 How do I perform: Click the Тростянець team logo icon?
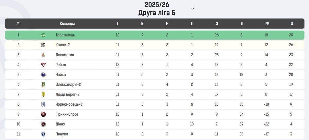tap(43, 35)
